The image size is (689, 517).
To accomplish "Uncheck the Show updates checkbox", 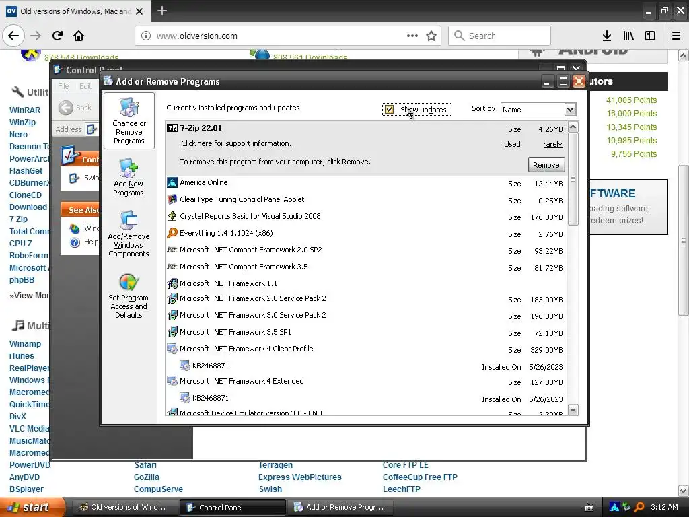I will pyautogui.click(x=389, y=109).
